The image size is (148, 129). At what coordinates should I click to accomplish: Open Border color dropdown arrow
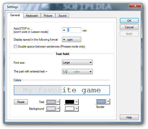click(x=108, y=101)
